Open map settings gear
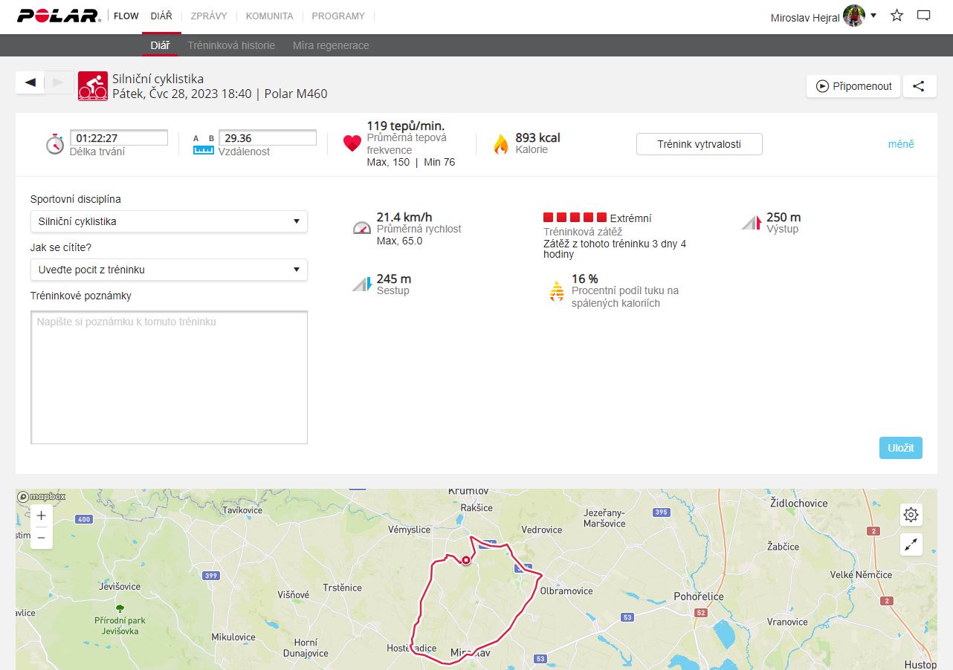The image size is (953, 670). coord(911,514)
